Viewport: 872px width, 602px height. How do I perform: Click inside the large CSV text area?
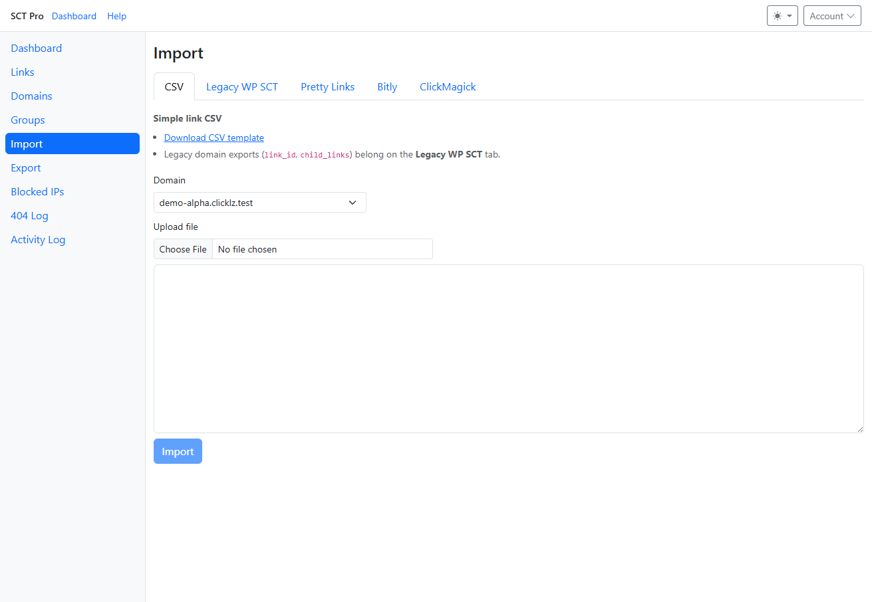coord(508,349)
